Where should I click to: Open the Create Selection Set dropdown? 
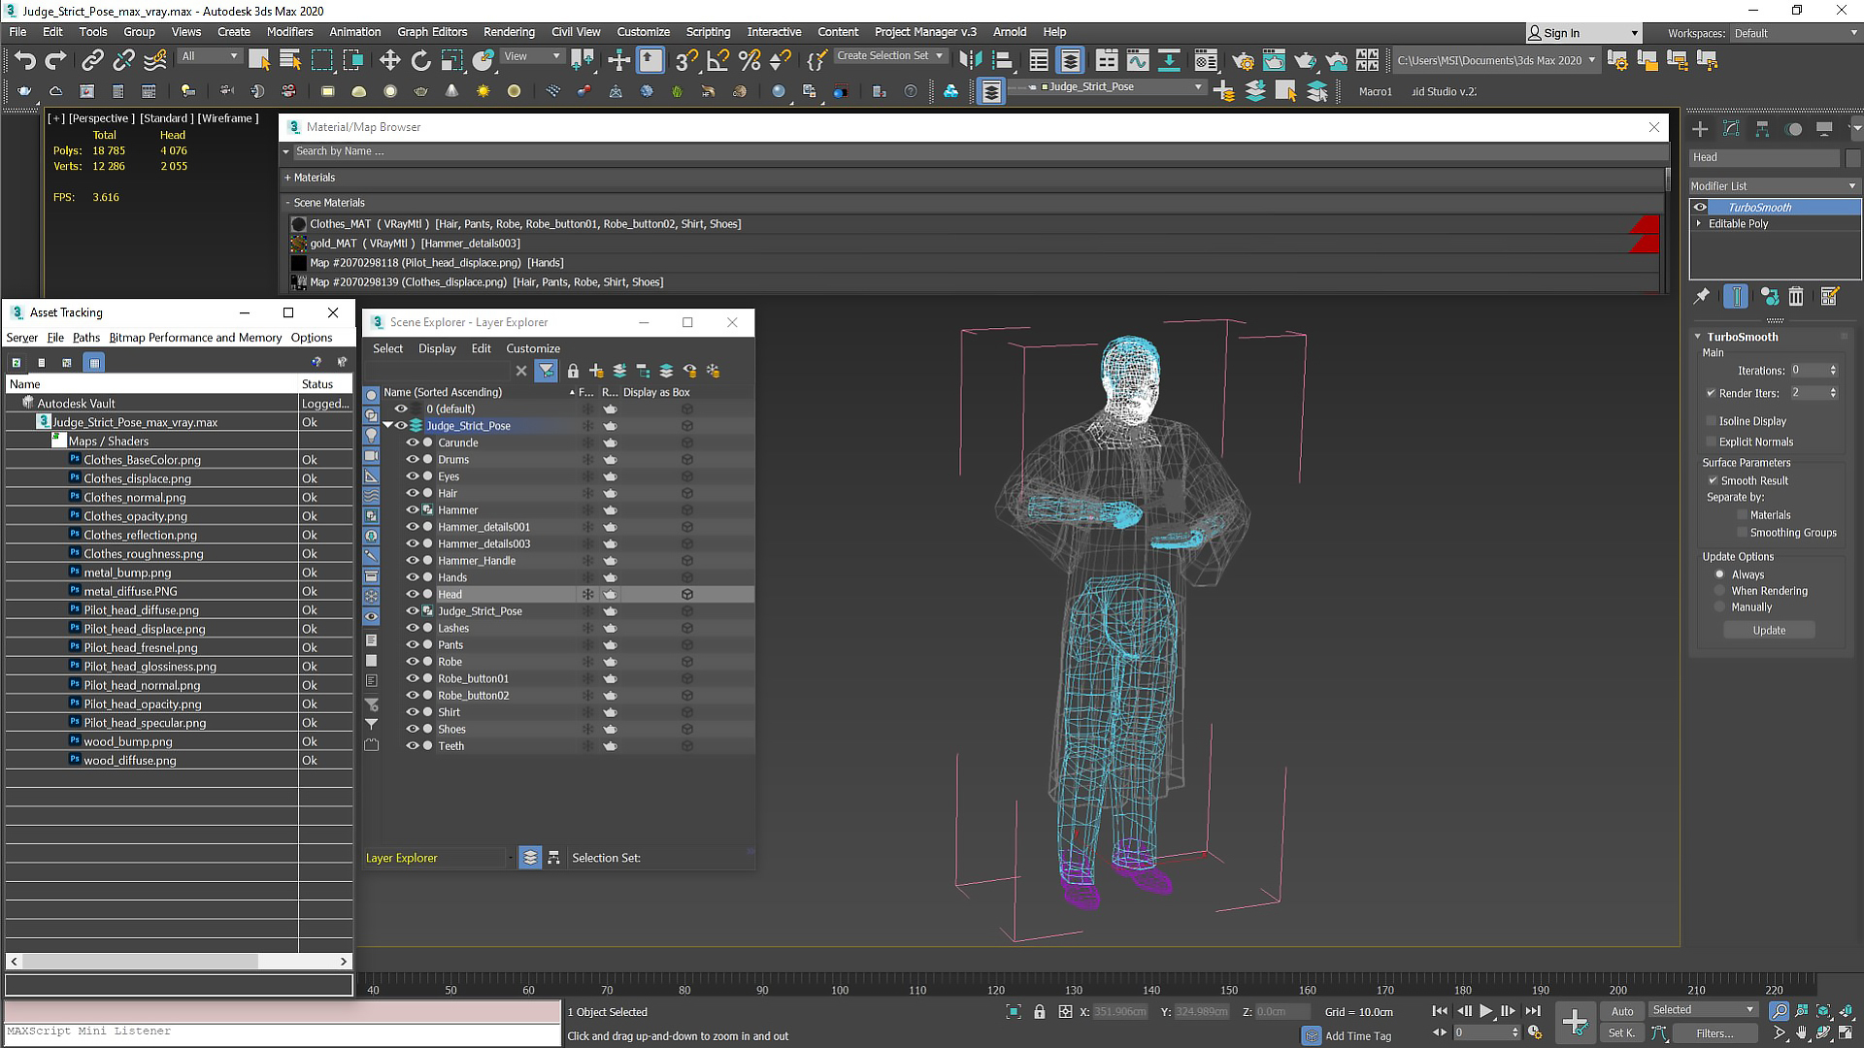(891, 56)
